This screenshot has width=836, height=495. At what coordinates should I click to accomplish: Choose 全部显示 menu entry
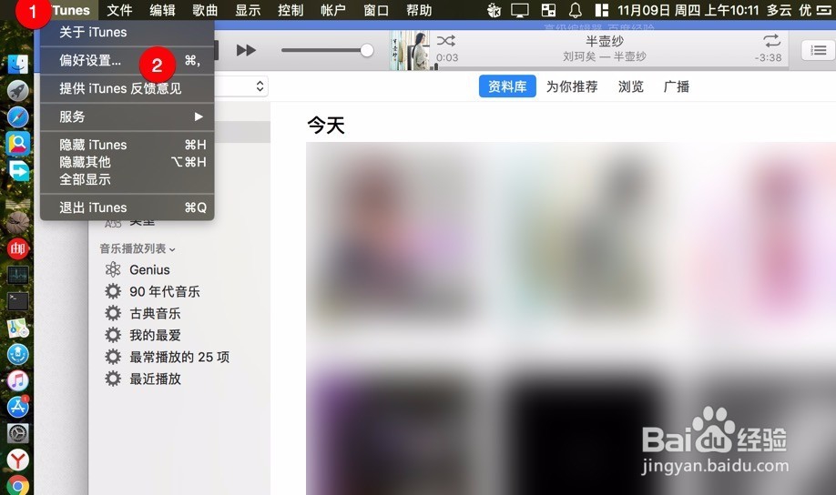pos(127,179)
